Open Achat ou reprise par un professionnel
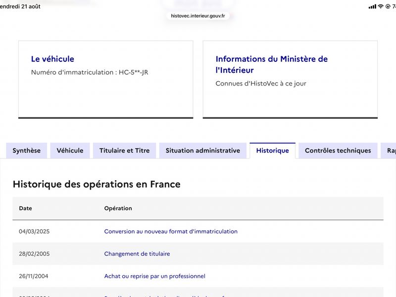The height and width of the screenshot is (297, 396). [x=154, y=276]
